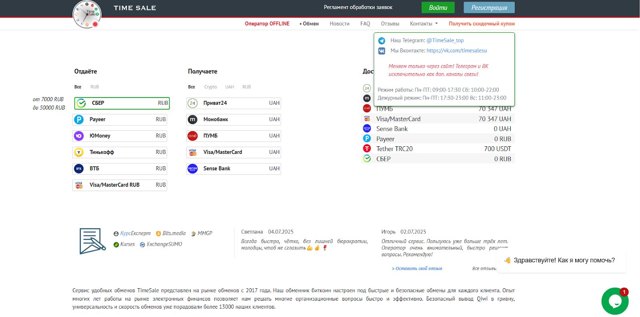Click the Tether TRC20 700 USDT reserve row
This screenshot has width=640, height=317.
(x=438, y=149)
